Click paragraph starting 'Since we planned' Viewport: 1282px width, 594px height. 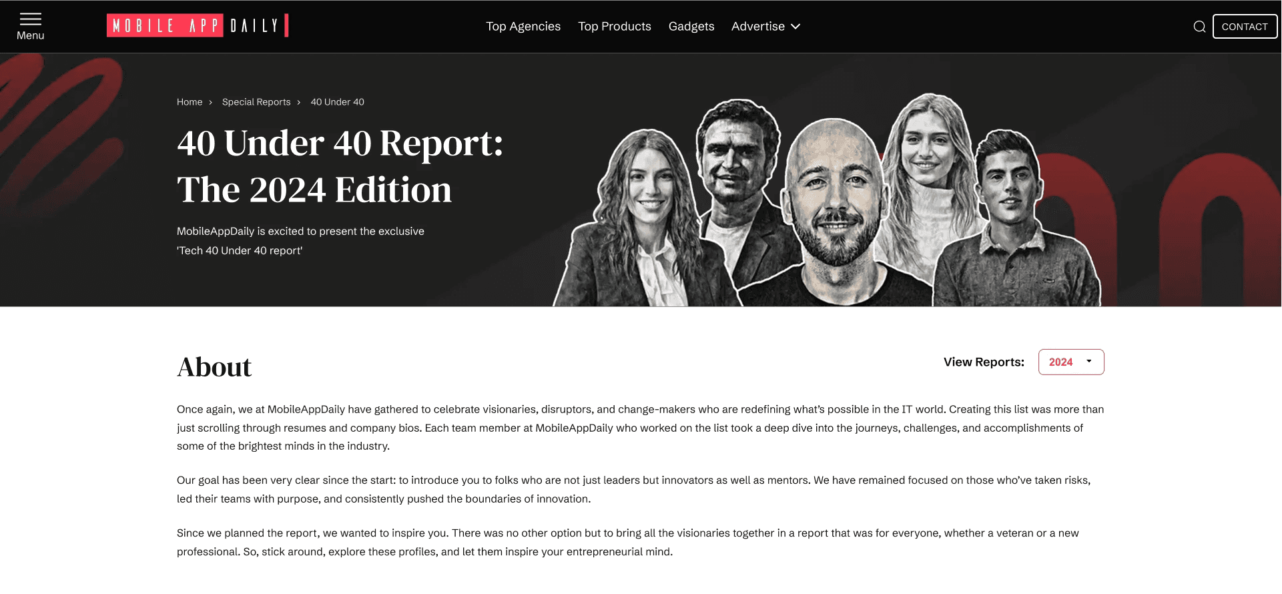628,542
